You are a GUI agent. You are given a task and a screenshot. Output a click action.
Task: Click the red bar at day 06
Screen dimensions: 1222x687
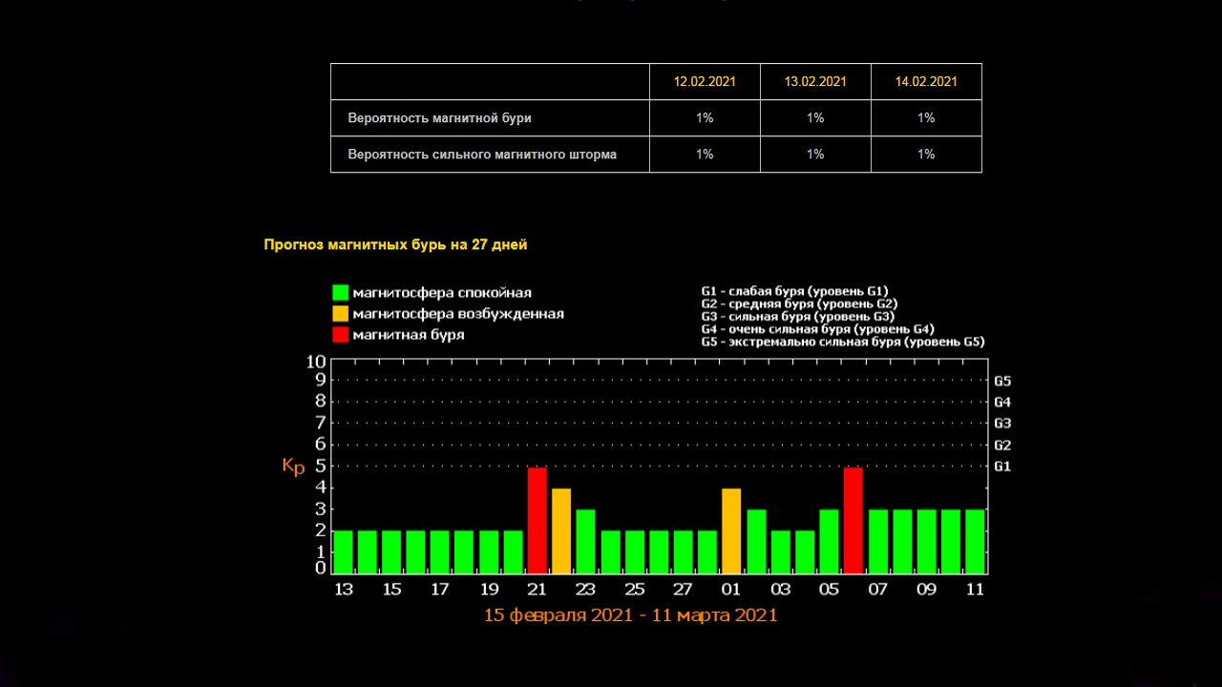(x=853, y=520)
